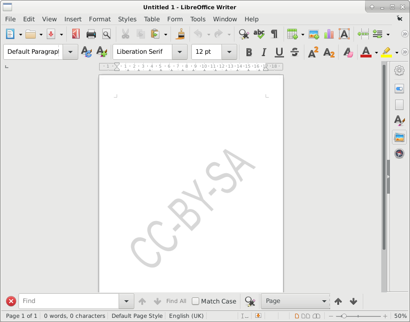Click the zoom out minus button
Screen dimensions: 410x322
point(331,316)
